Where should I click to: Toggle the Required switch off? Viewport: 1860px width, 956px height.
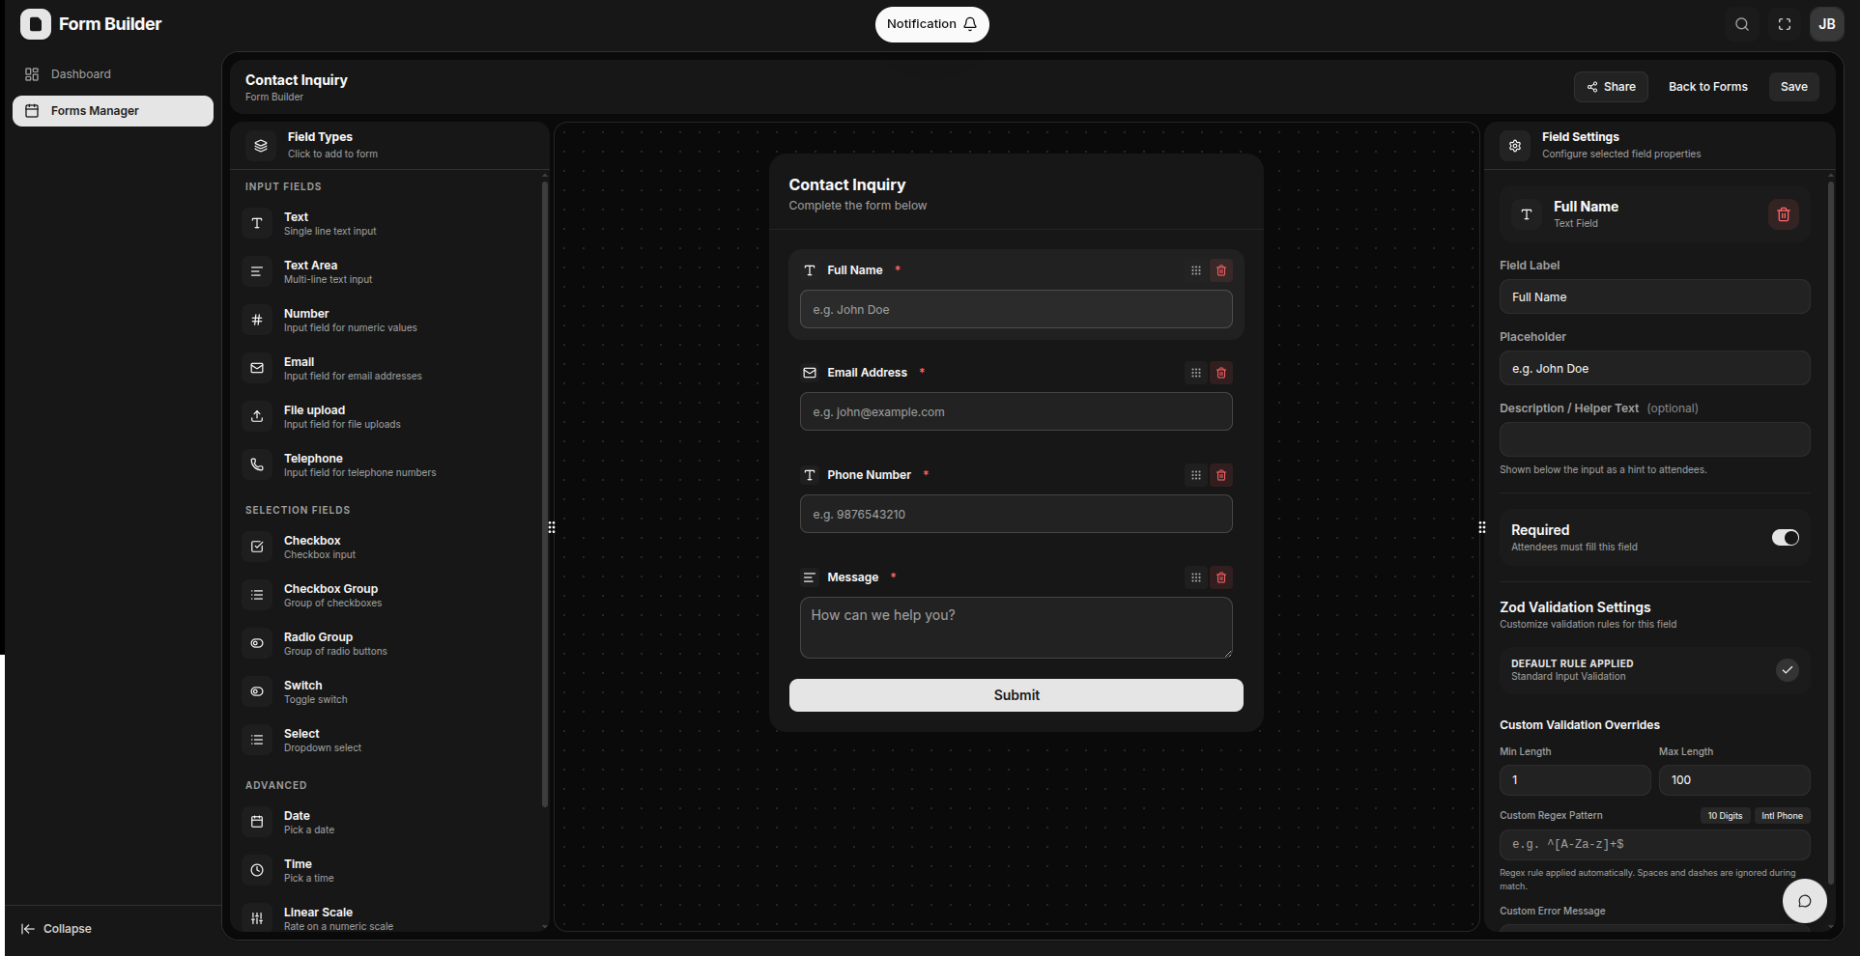click(1786, 538)
